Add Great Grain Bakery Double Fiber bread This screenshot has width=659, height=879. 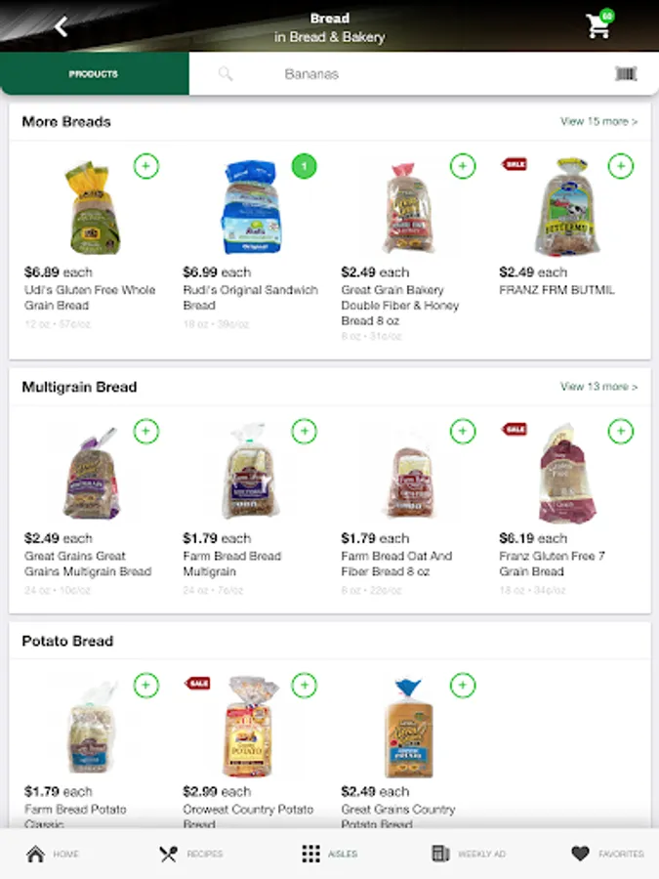pos(463,166)
